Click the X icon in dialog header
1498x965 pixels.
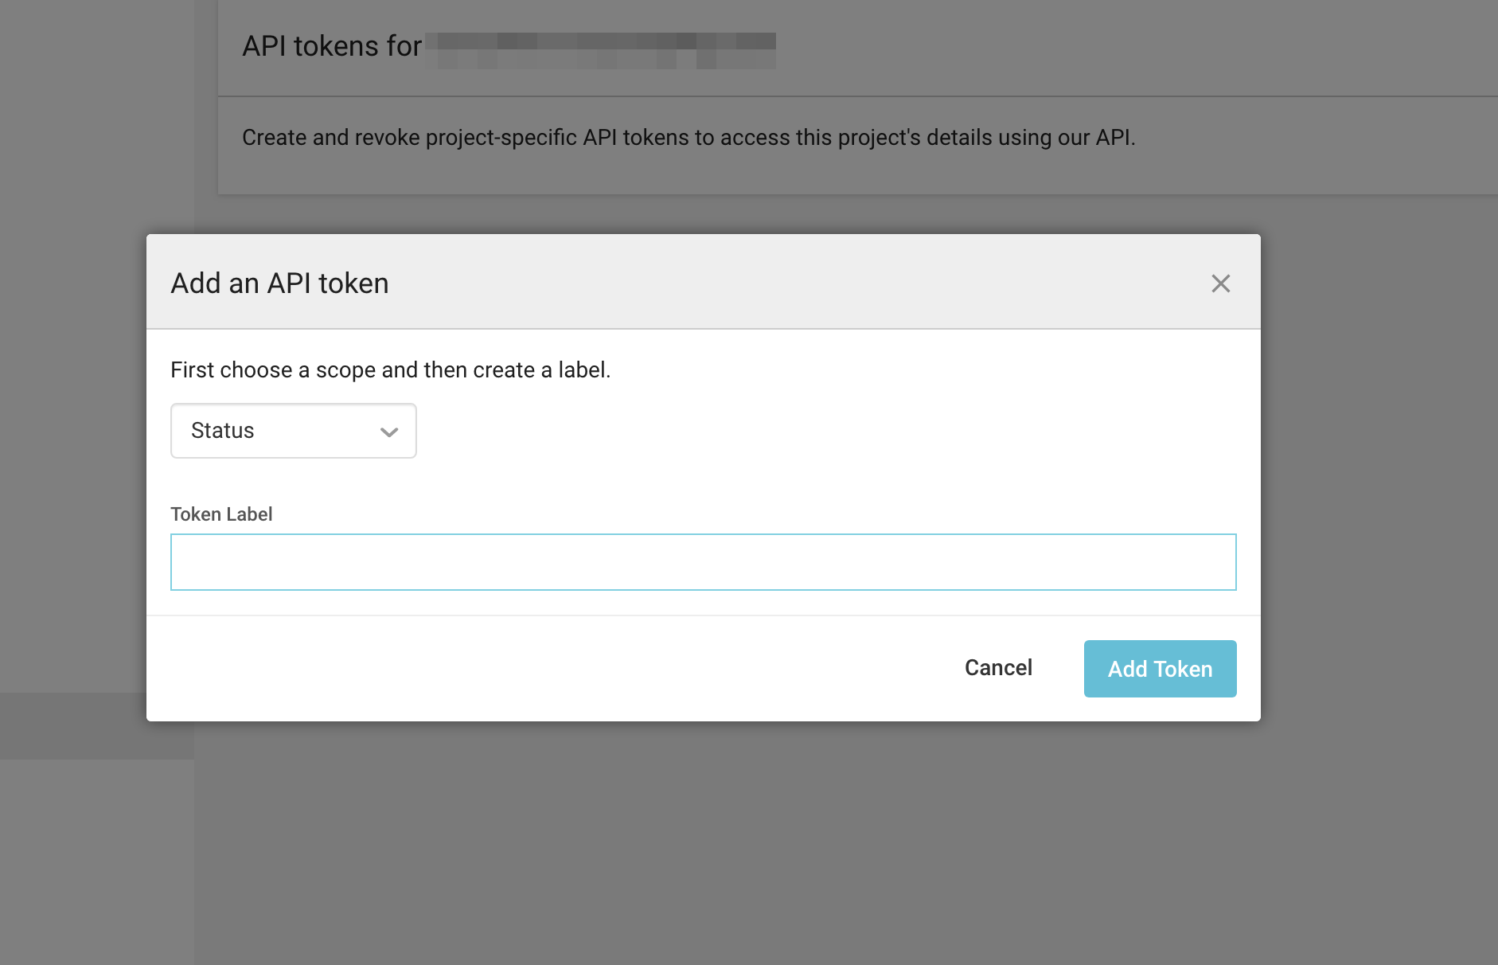tap(1222, 283)
